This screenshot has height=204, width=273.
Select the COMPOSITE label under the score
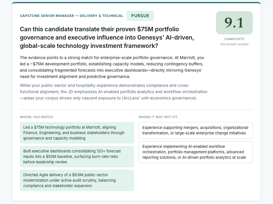tap(234, 39)
